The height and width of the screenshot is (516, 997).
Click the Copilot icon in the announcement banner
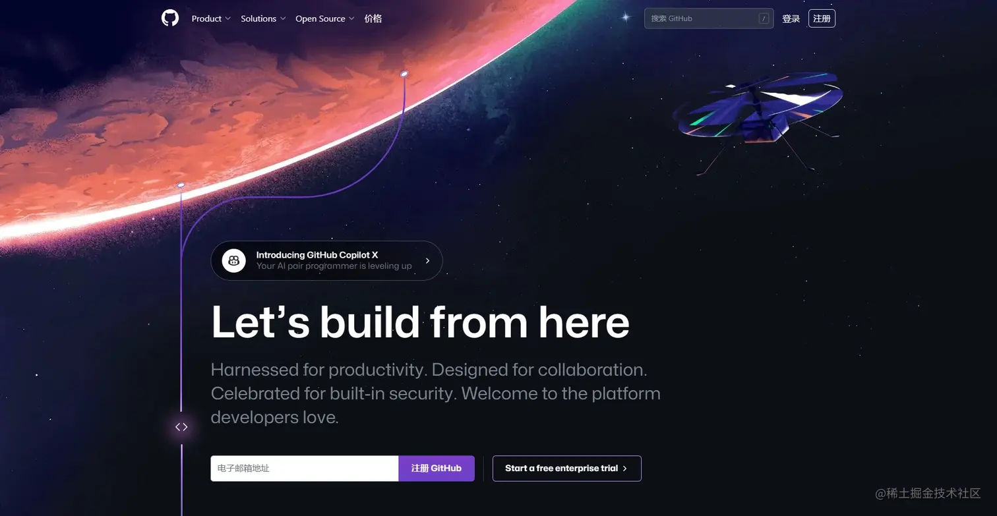point(233,260)
